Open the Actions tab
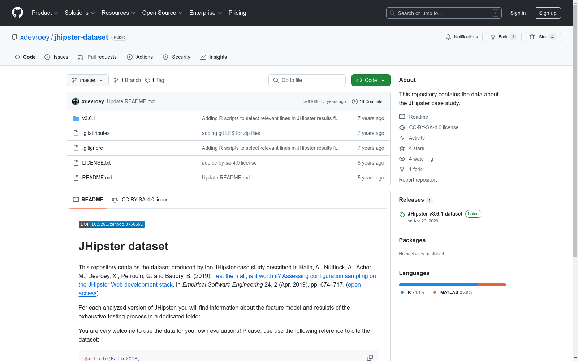This screenshot has height=361, width=578. (x=140, y=57)
